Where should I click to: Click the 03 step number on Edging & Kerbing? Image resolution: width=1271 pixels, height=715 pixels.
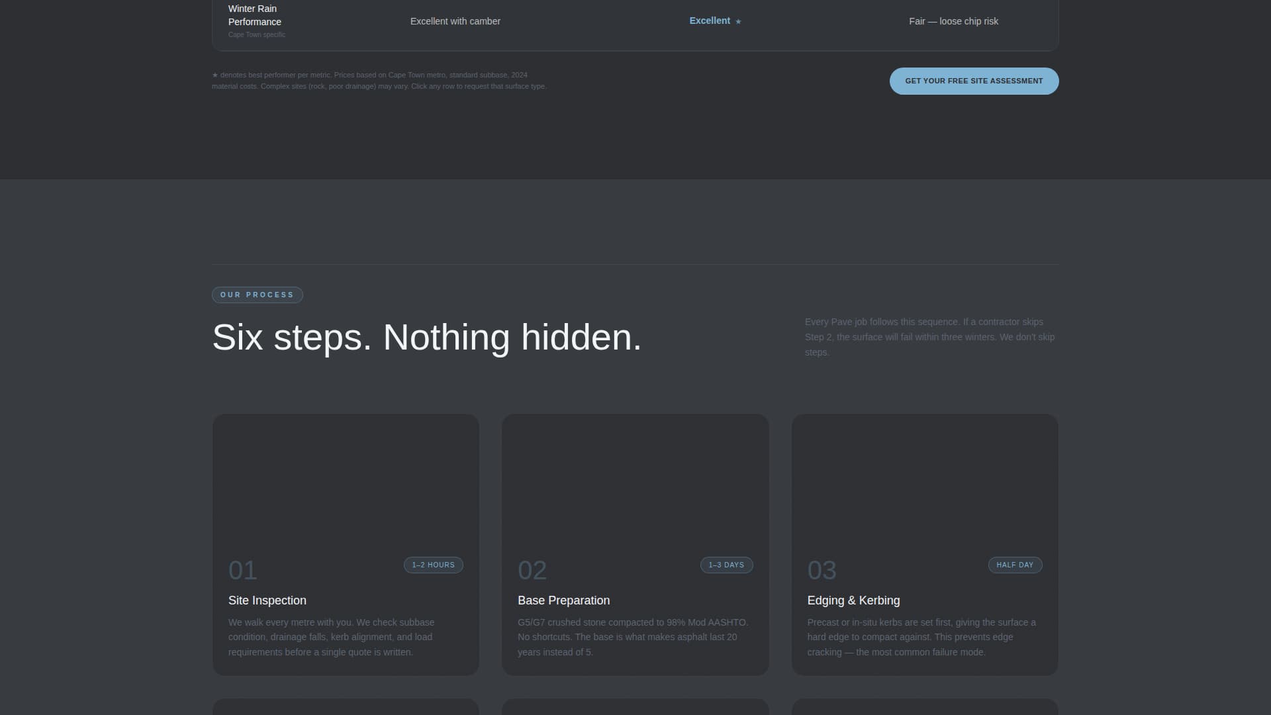821,570
